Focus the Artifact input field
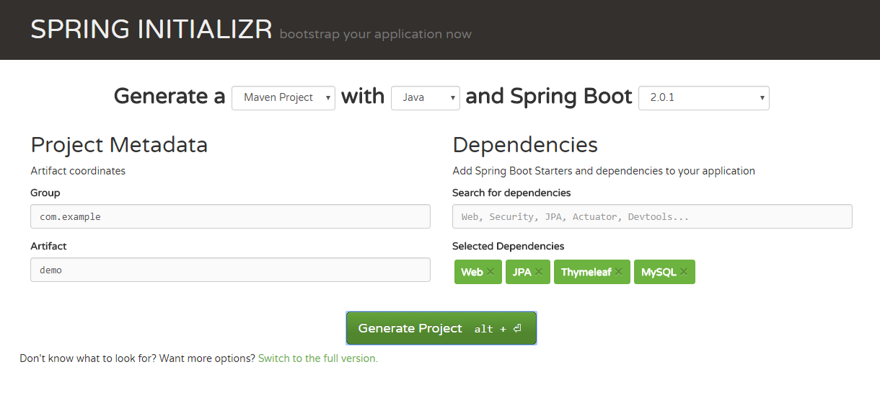880x406 pixels. tap(230, 270)
